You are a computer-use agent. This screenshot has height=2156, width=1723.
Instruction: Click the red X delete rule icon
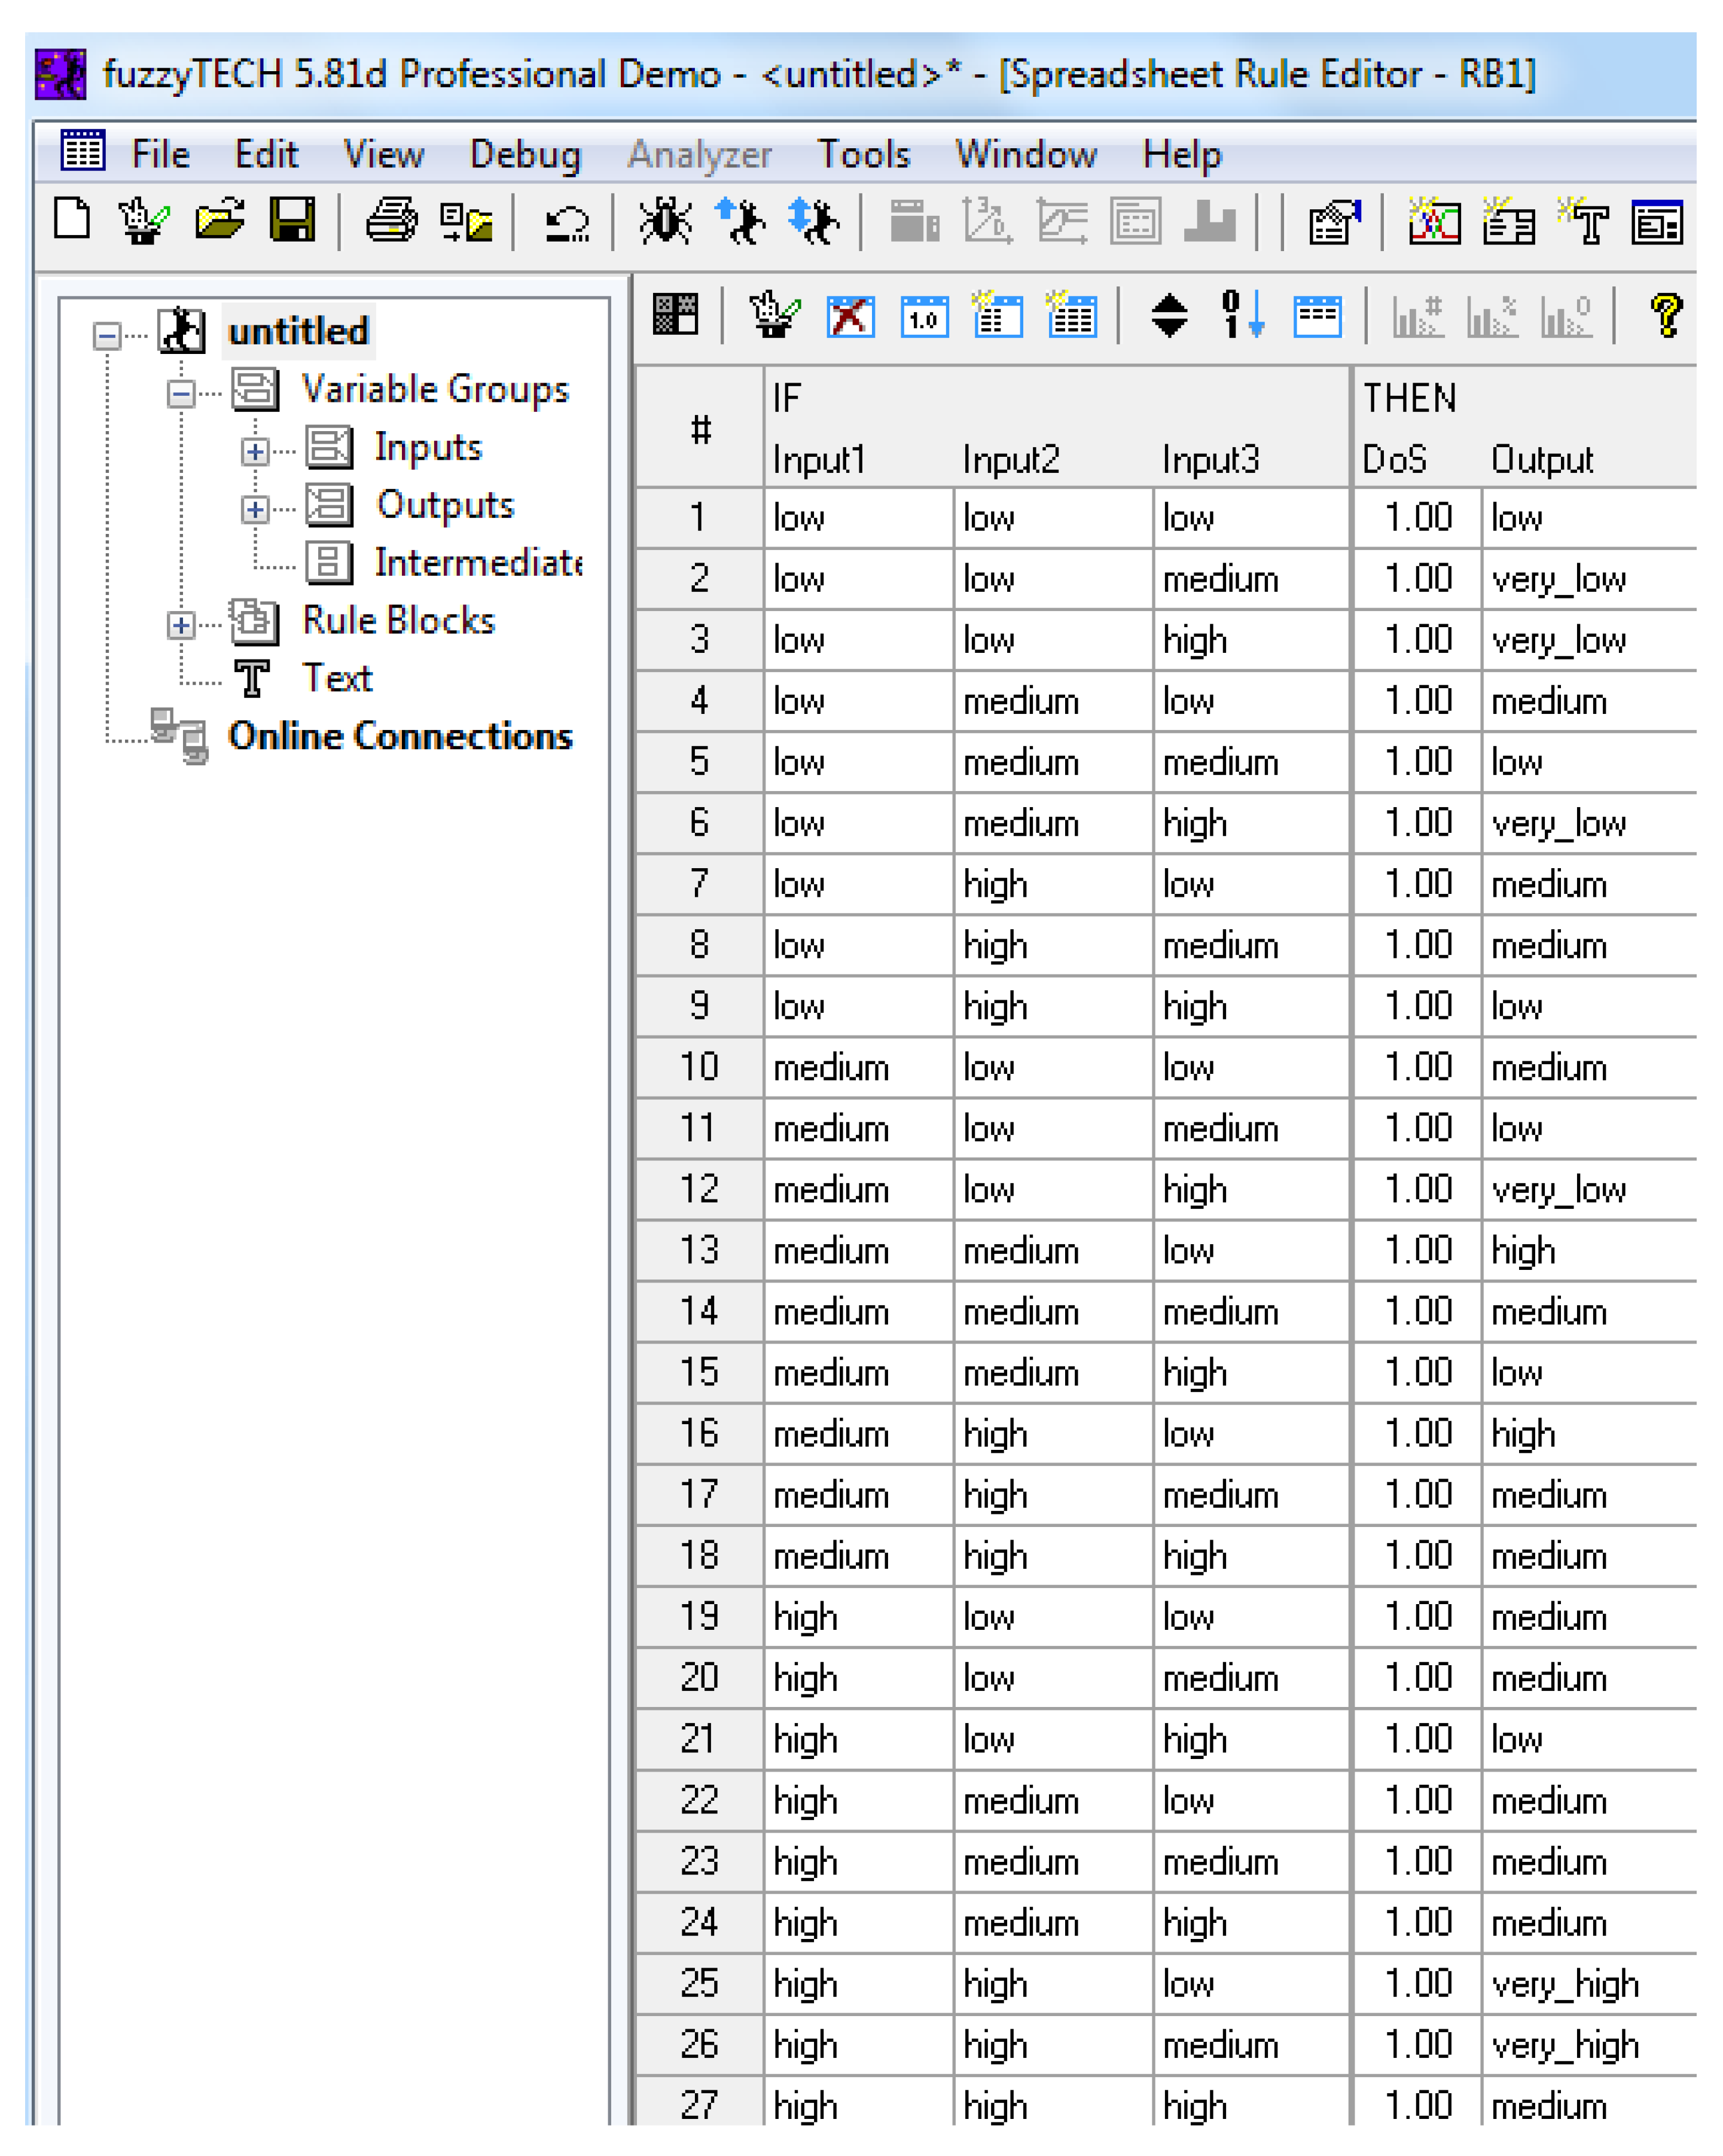pyautogui.click(x=850, y=318)
